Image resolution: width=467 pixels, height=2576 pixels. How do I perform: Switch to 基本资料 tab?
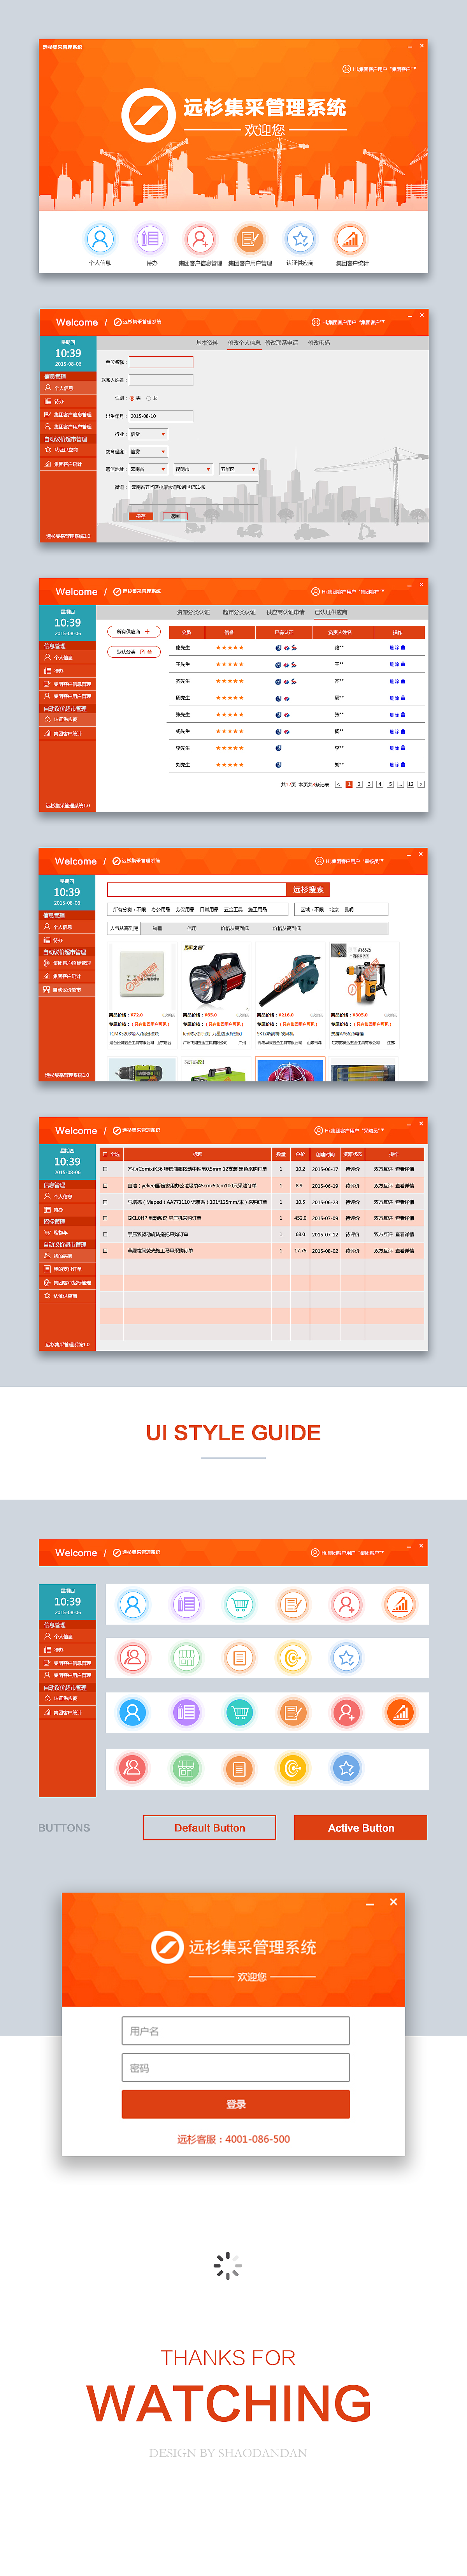click(x=207, y=343)
